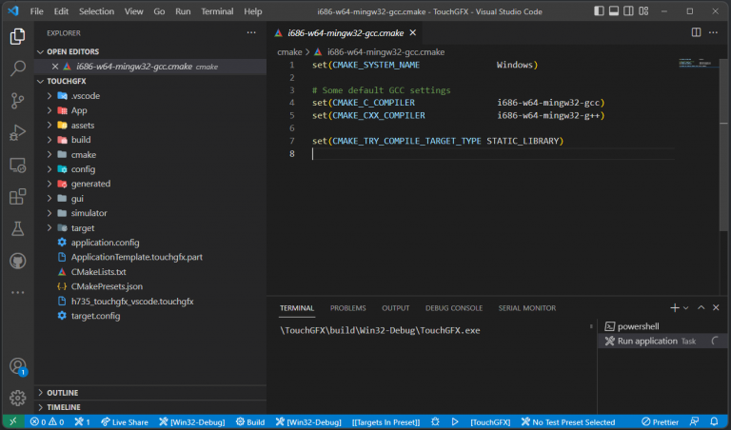Open the Explorer view in activity bar
This screenshot has width=731, height=430.
[x=17, y=36]
